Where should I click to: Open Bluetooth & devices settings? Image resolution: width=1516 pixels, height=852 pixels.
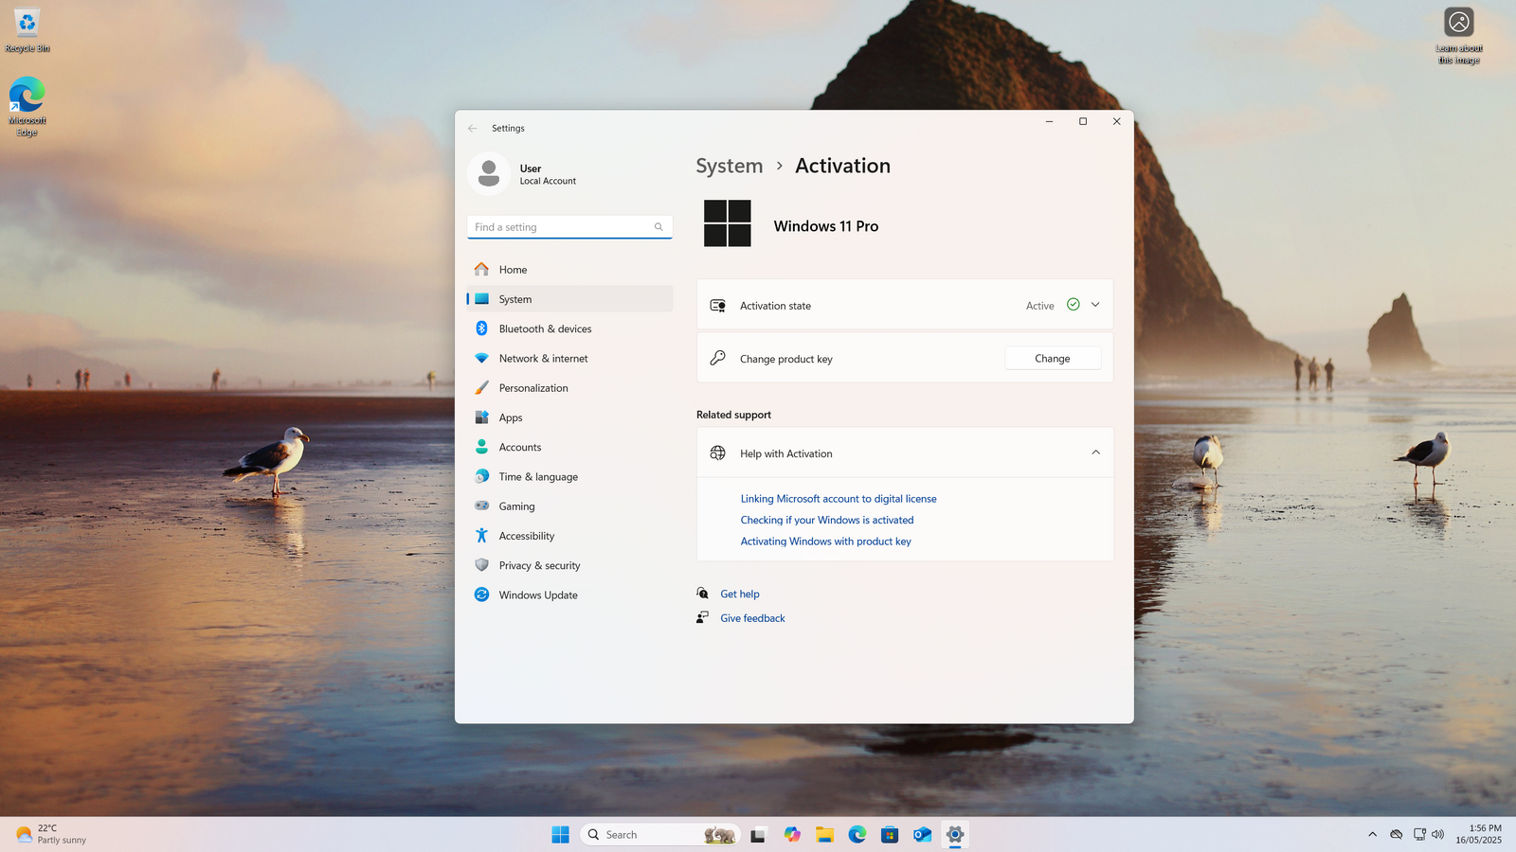tap(569, 328)
